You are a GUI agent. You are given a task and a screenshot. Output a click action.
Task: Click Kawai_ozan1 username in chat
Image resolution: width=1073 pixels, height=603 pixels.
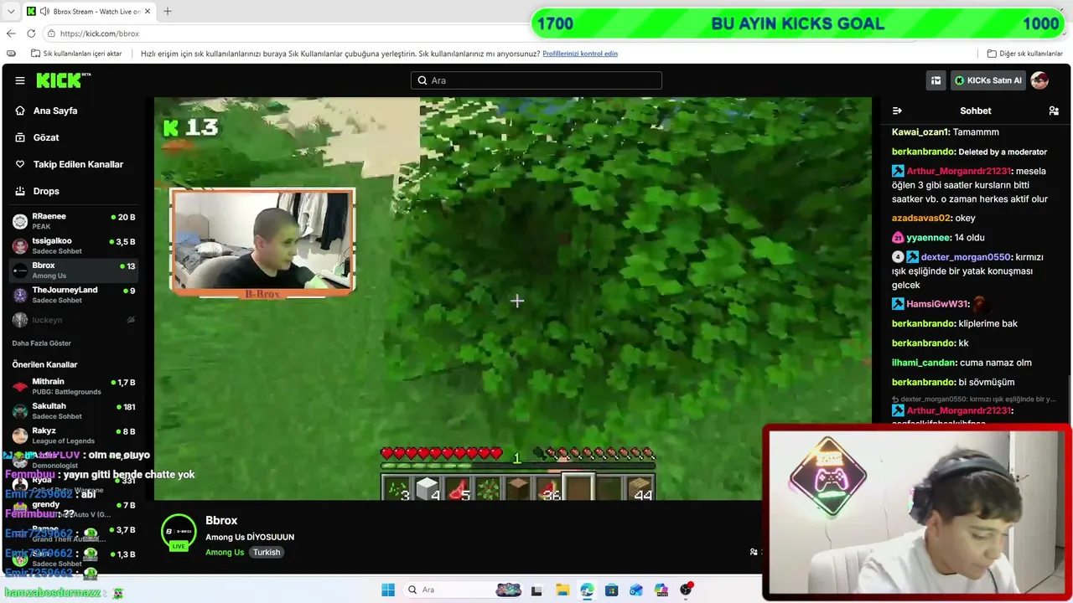click(920, 132)
